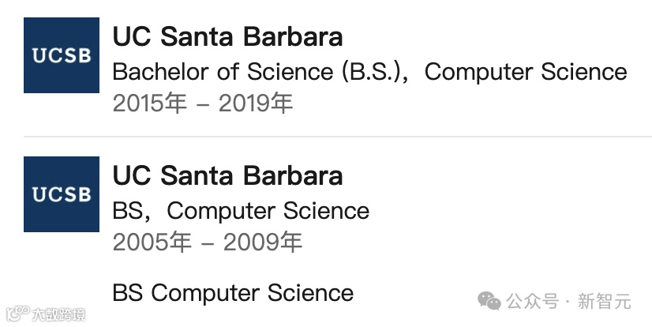Select the "BS，Computer Science" degree line
Image resolution: width=652 pixels, height=327 pixels.
[241, 211]
